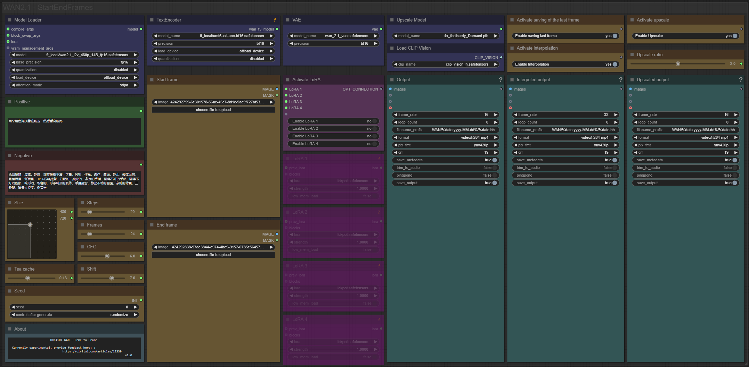This screenshot has height=367, width=749.
Task: Click the Upscale ratio slider handle
Action: point(678,64)
